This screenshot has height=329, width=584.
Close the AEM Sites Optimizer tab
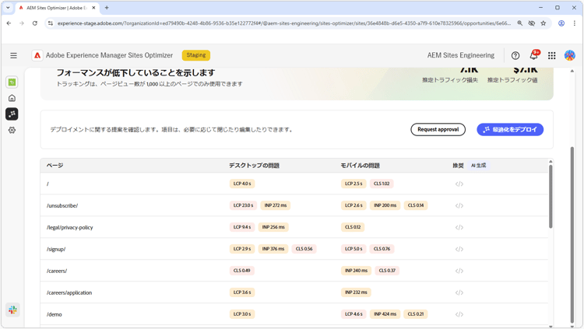click(93, 8)
